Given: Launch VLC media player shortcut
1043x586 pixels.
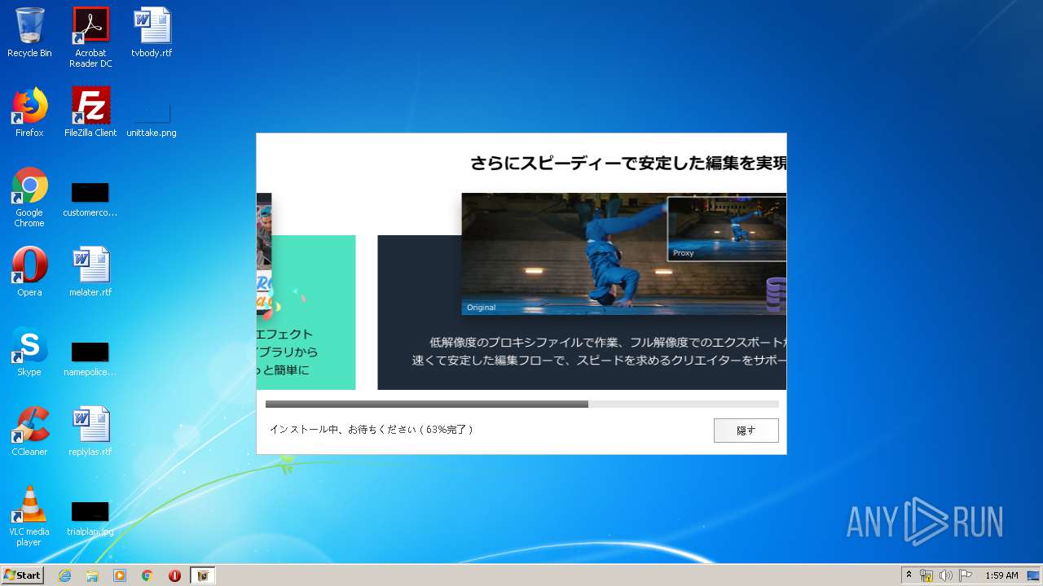Looking at the screenshot, I should tap(29, 516).
